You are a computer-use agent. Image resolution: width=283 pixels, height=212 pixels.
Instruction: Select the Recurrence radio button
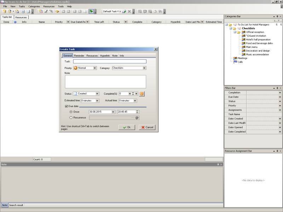(71, 118)
